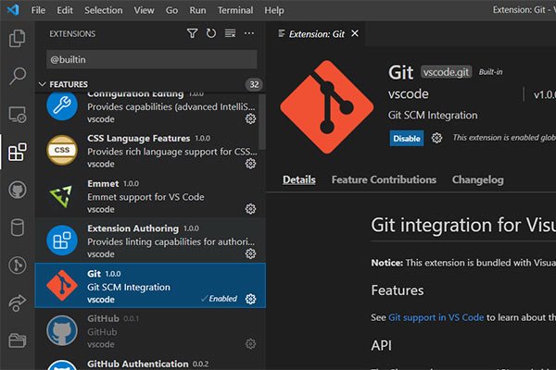Screen dimensions: 556x370
Task: Select the Extension Authoring title
Action: [x=133, y=228]
